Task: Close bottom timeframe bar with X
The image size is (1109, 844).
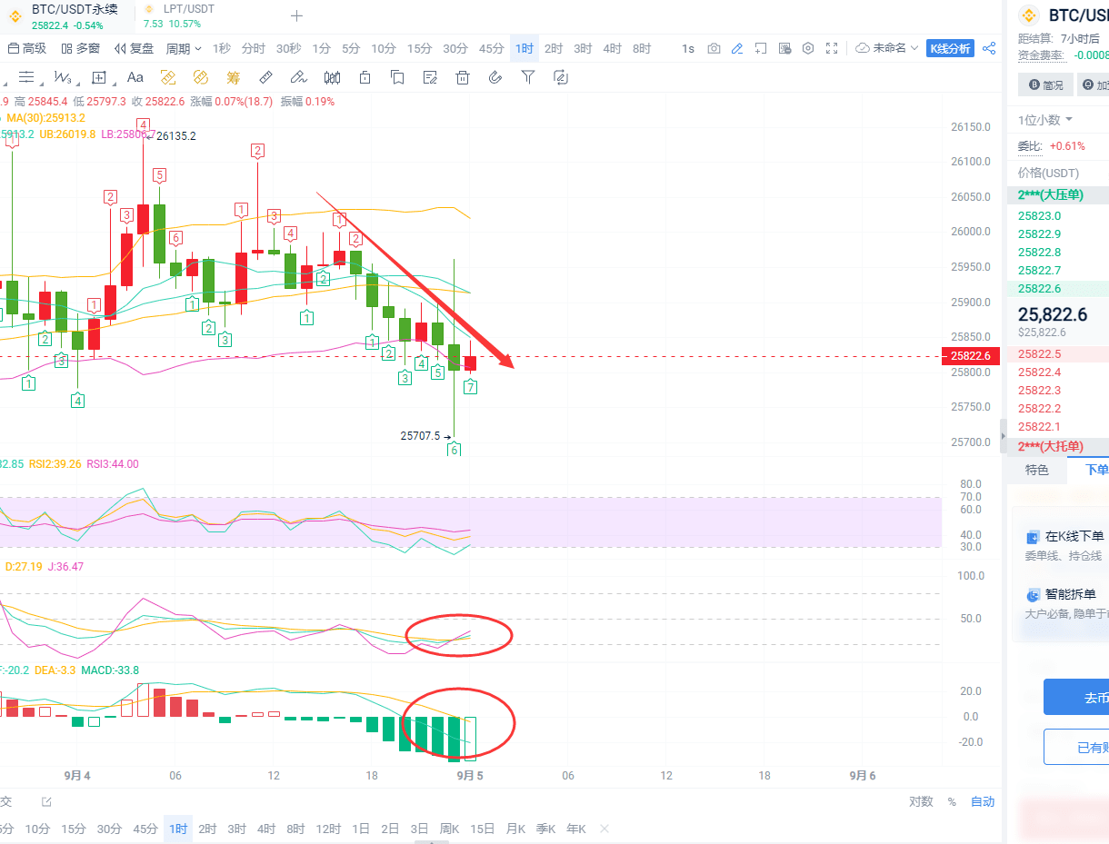Action: [604, 829]
